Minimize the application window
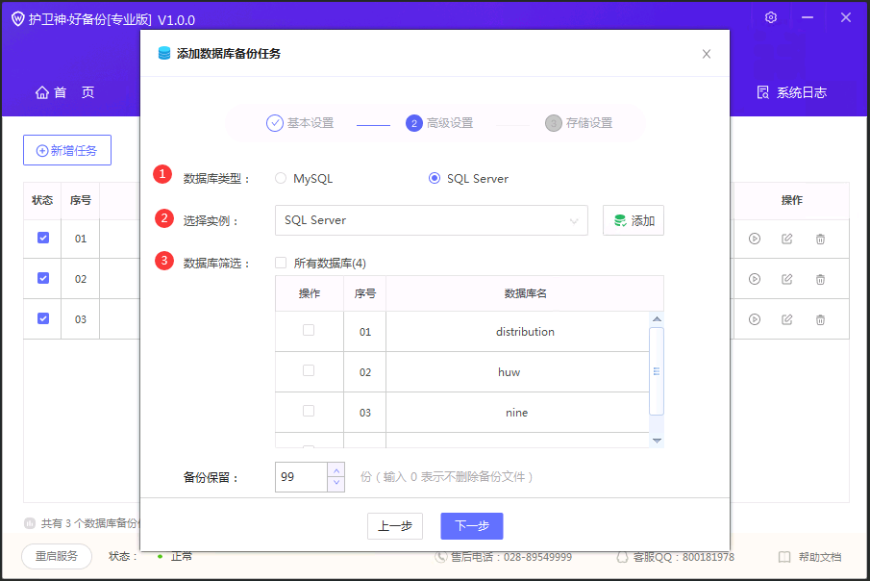The height and width of the screenshot is (581, 870). pos(808,17)
